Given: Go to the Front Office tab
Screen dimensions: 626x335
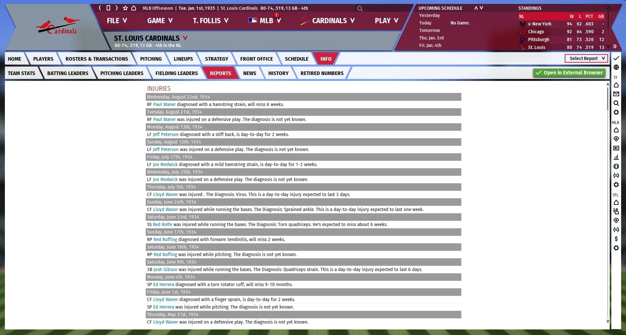Looking at the screenshot, I should 256,59.
